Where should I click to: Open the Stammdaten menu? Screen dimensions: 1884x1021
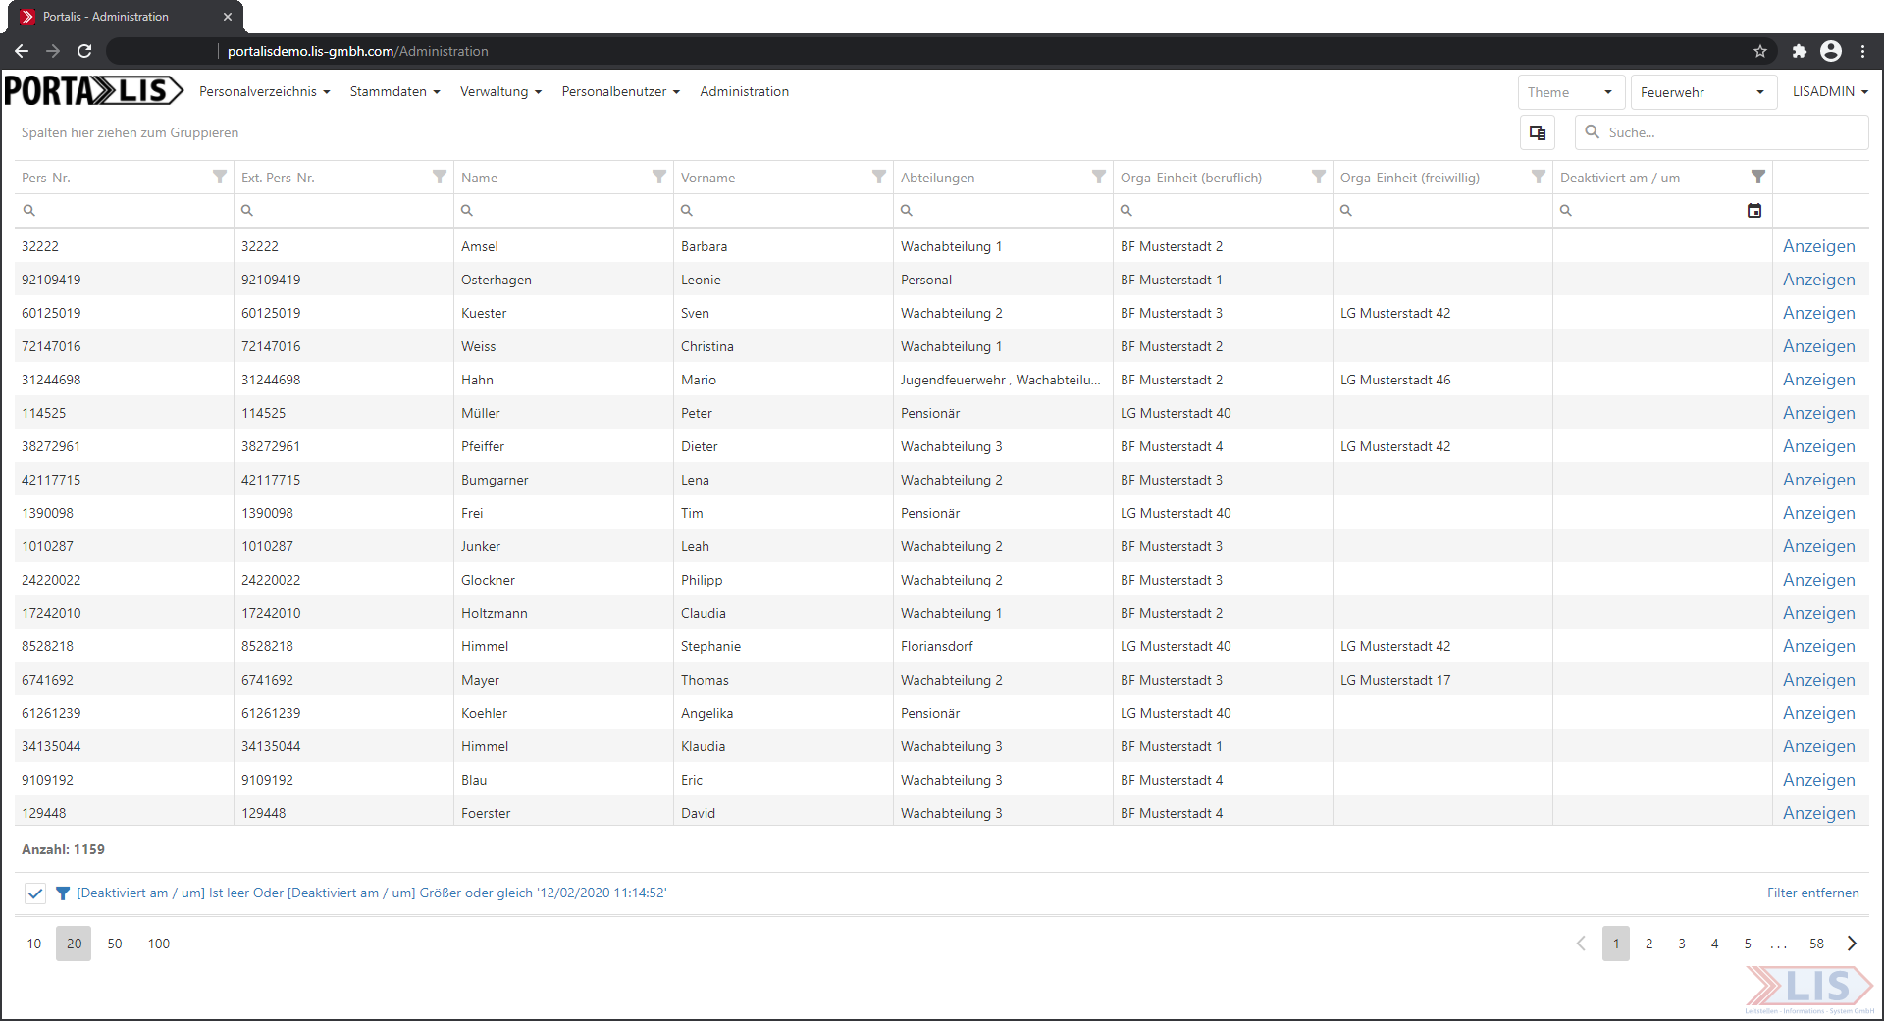[x=394, y=91]
